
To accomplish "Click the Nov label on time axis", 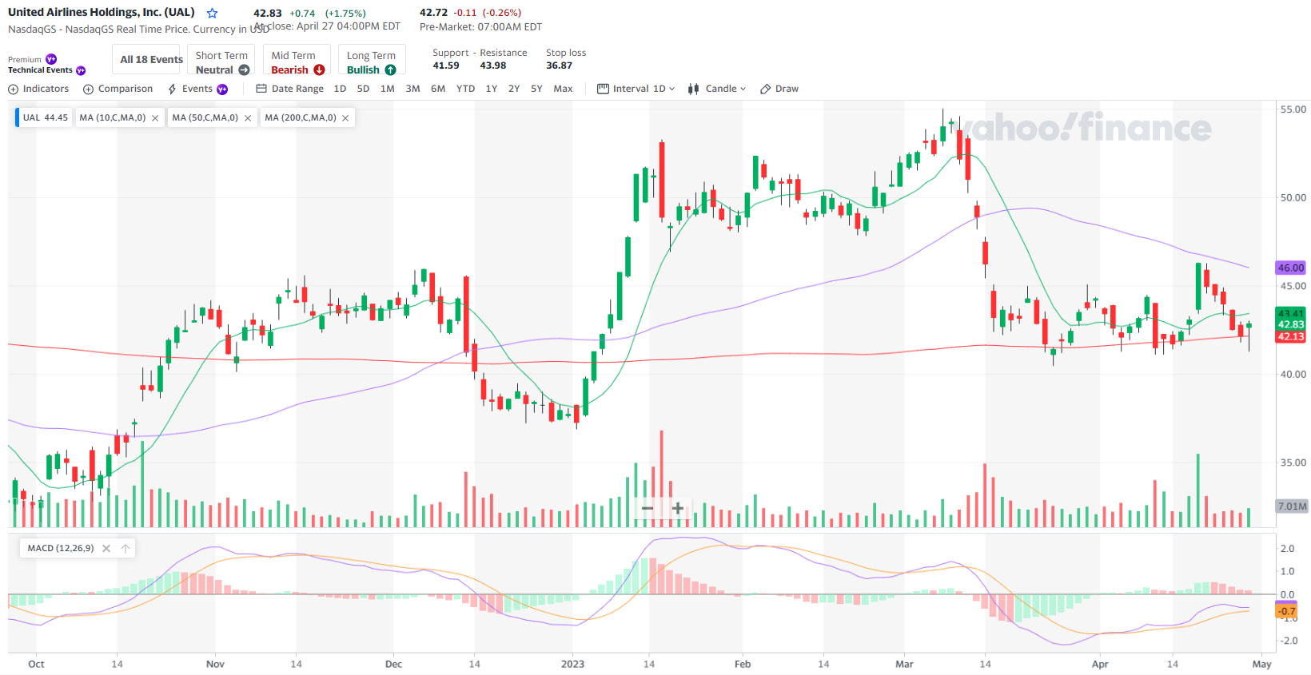I will click(215, 664).
